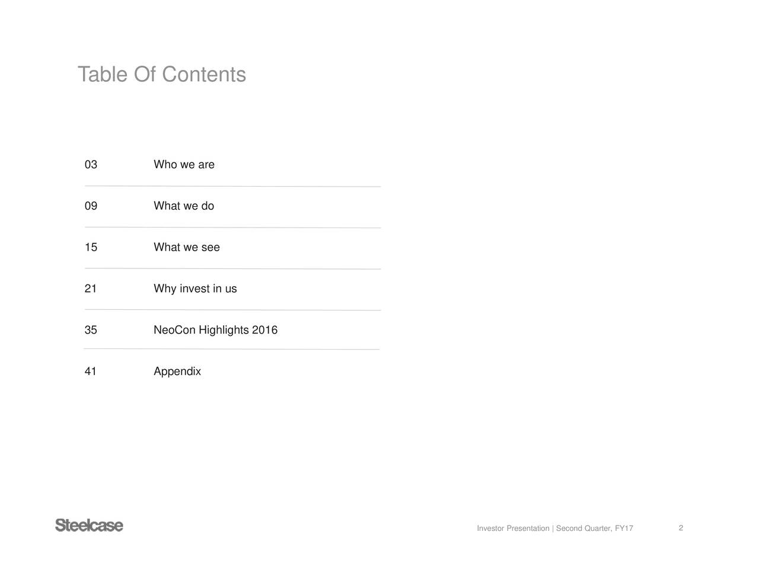
Task: Click page number 21 in contents
Action: tap(91, 289)
